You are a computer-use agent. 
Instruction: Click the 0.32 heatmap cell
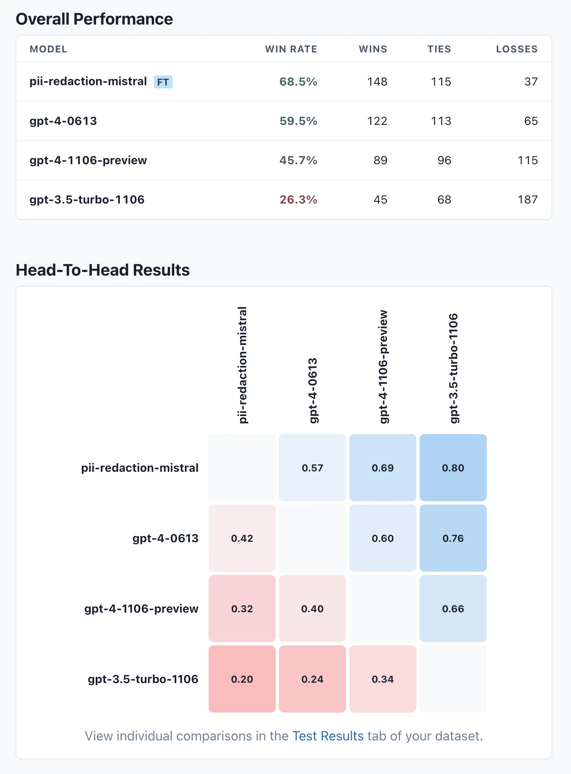(242, 609)
